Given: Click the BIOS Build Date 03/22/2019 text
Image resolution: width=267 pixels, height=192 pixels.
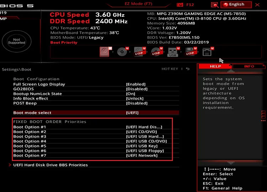Looking at the screenshot, I should tap(178, 42).
